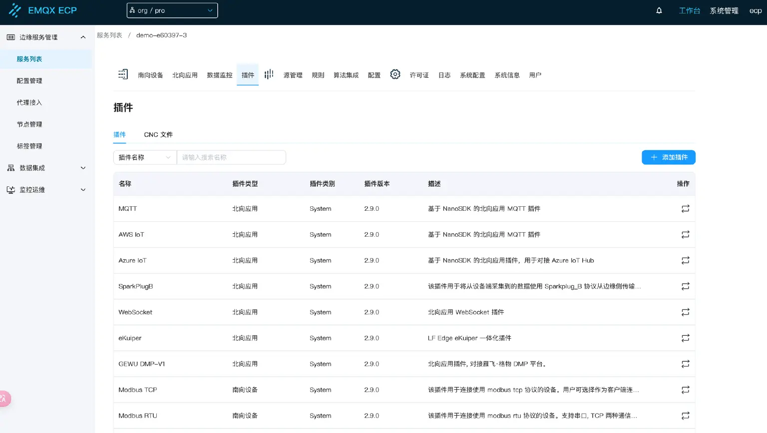Image resolution: width=767 pixels, height=433 pixels.
Task: Select the list icon left of 南向设备
Action: click(123, 74)
